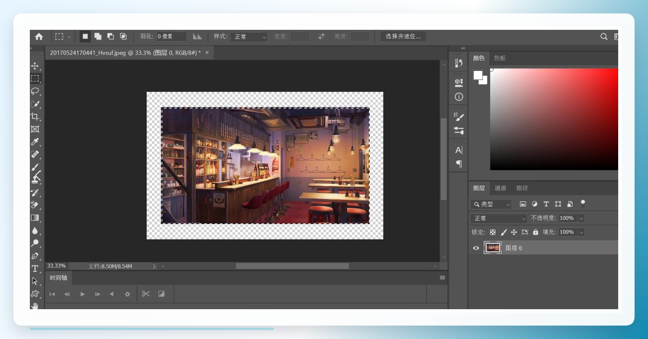This screenshot has width=648, height=339.
Task: Toggle lock all padlock icon
Action: (x=536, y=232)
